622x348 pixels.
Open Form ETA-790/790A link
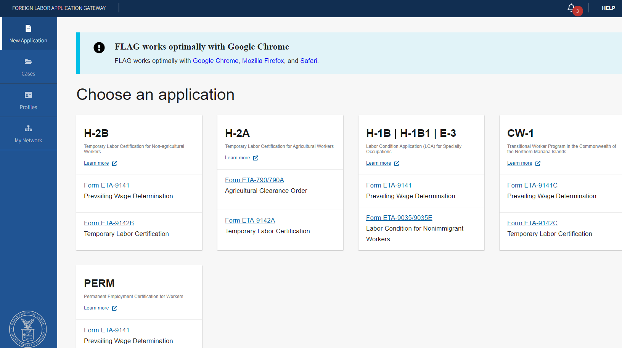[x=254, y=180]
